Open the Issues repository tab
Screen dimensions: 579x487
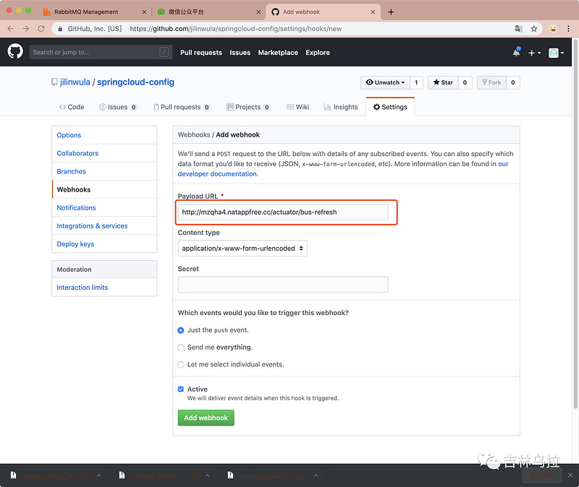point(118,107)
